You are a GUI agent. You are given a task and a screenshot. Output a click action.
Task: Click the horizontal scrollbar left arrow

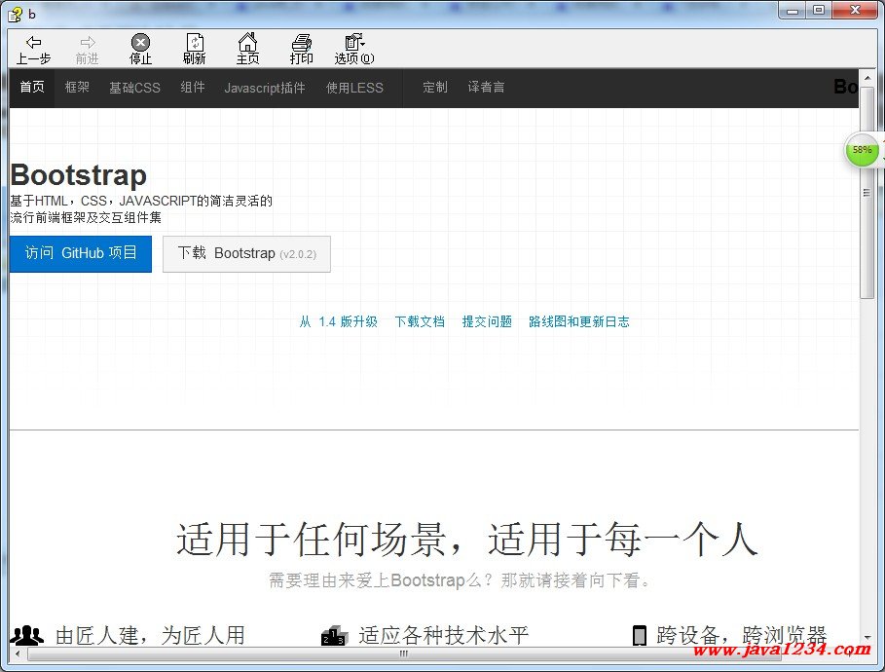coord(18,653)
